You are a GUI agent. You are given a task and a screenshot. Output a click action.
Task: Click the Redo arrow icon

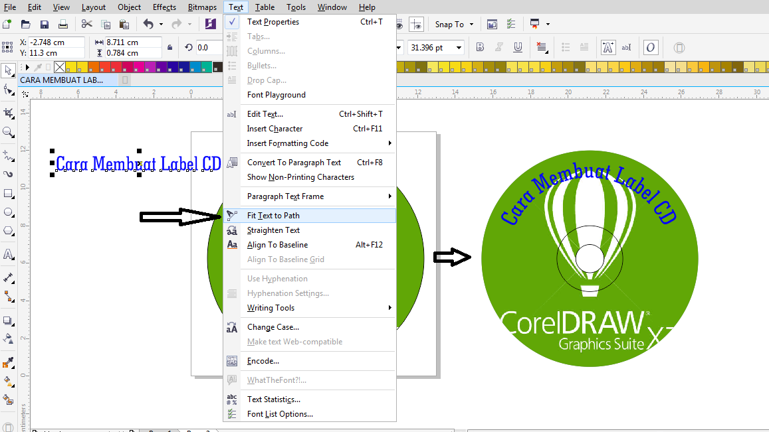[x=177, y=24]
